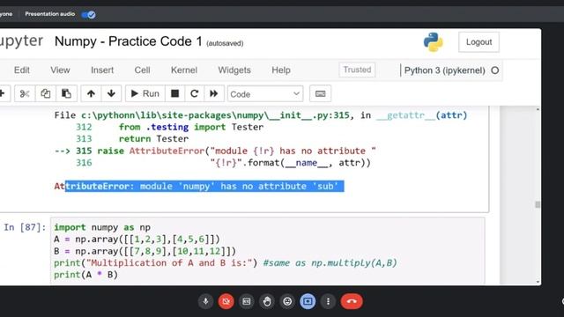Click the line 'A = np.array([[1,2,3],[4,5,6]])'

137,240
